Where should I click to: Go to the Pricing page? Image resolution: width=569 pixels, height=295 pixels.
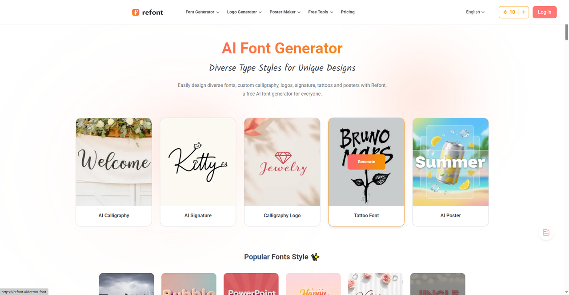coord(348,12)
